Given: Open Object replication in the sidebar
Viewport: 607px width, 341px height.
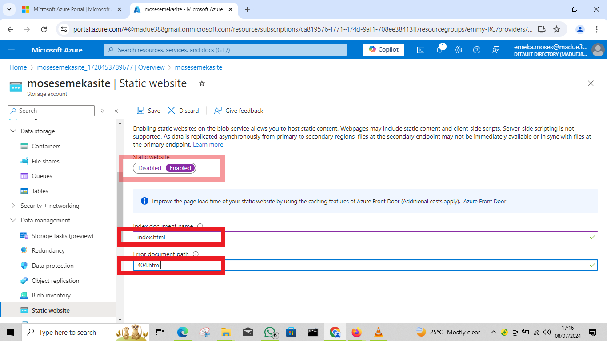Looking at the screenshot, I should coord(55,281).
